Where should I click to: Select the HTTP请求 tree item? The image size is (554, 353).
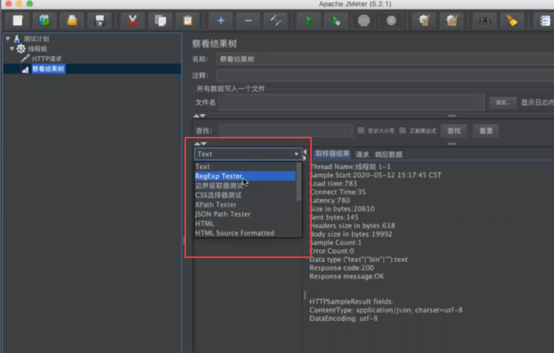click(x=47, y=59)
